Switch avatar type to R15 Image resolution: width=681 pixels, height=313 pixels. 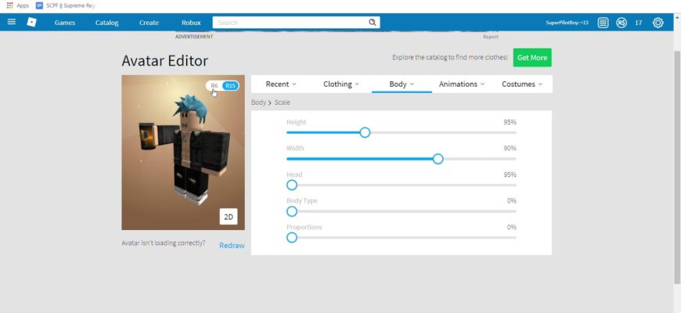pos(230,86)
